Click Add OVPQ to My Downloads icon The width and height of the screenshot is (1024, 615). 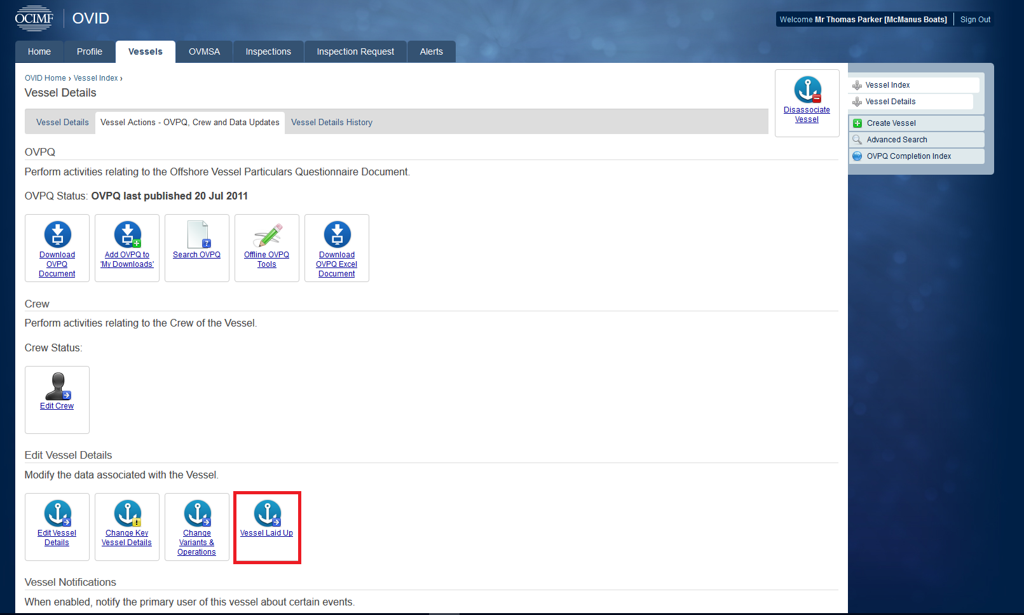(127, 234)
